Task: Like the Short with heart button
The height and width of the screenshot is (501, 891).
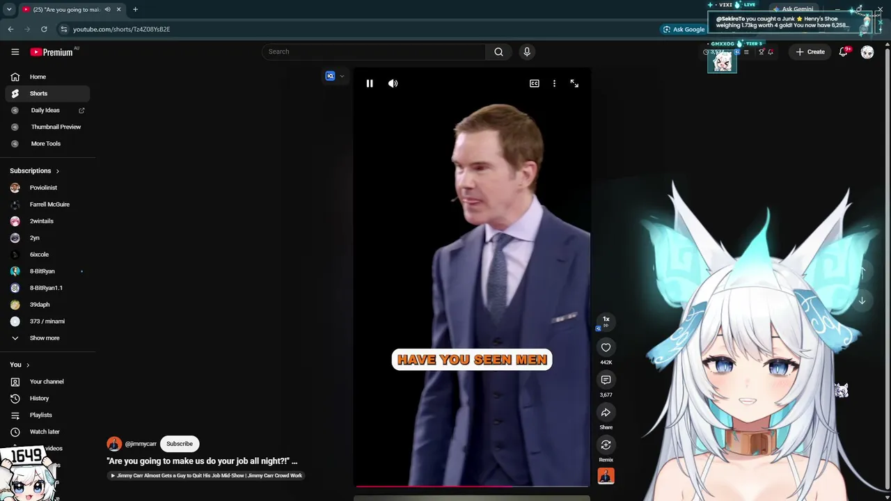Action: [x=606, y=347]
